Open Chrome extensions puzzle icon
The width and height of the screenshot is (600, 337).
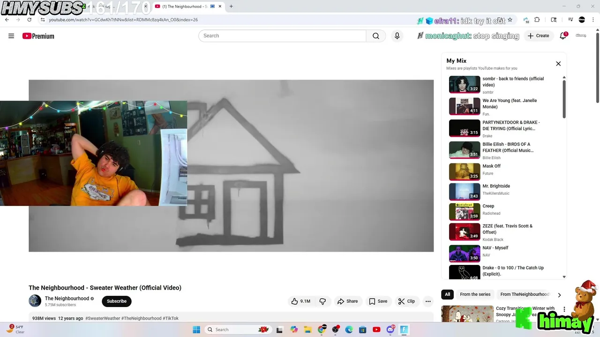(537, 20)
